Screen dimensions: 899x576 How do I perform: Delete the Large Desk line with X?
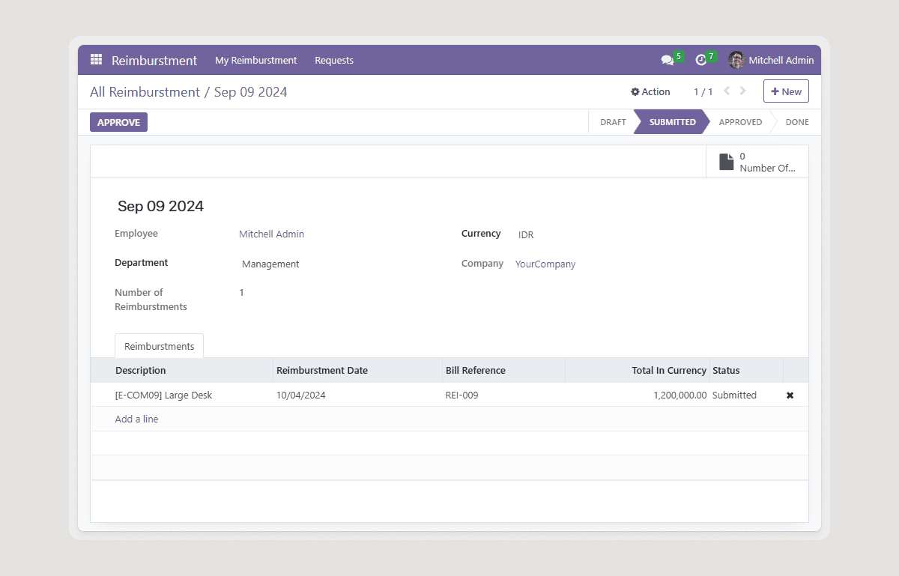790,395
